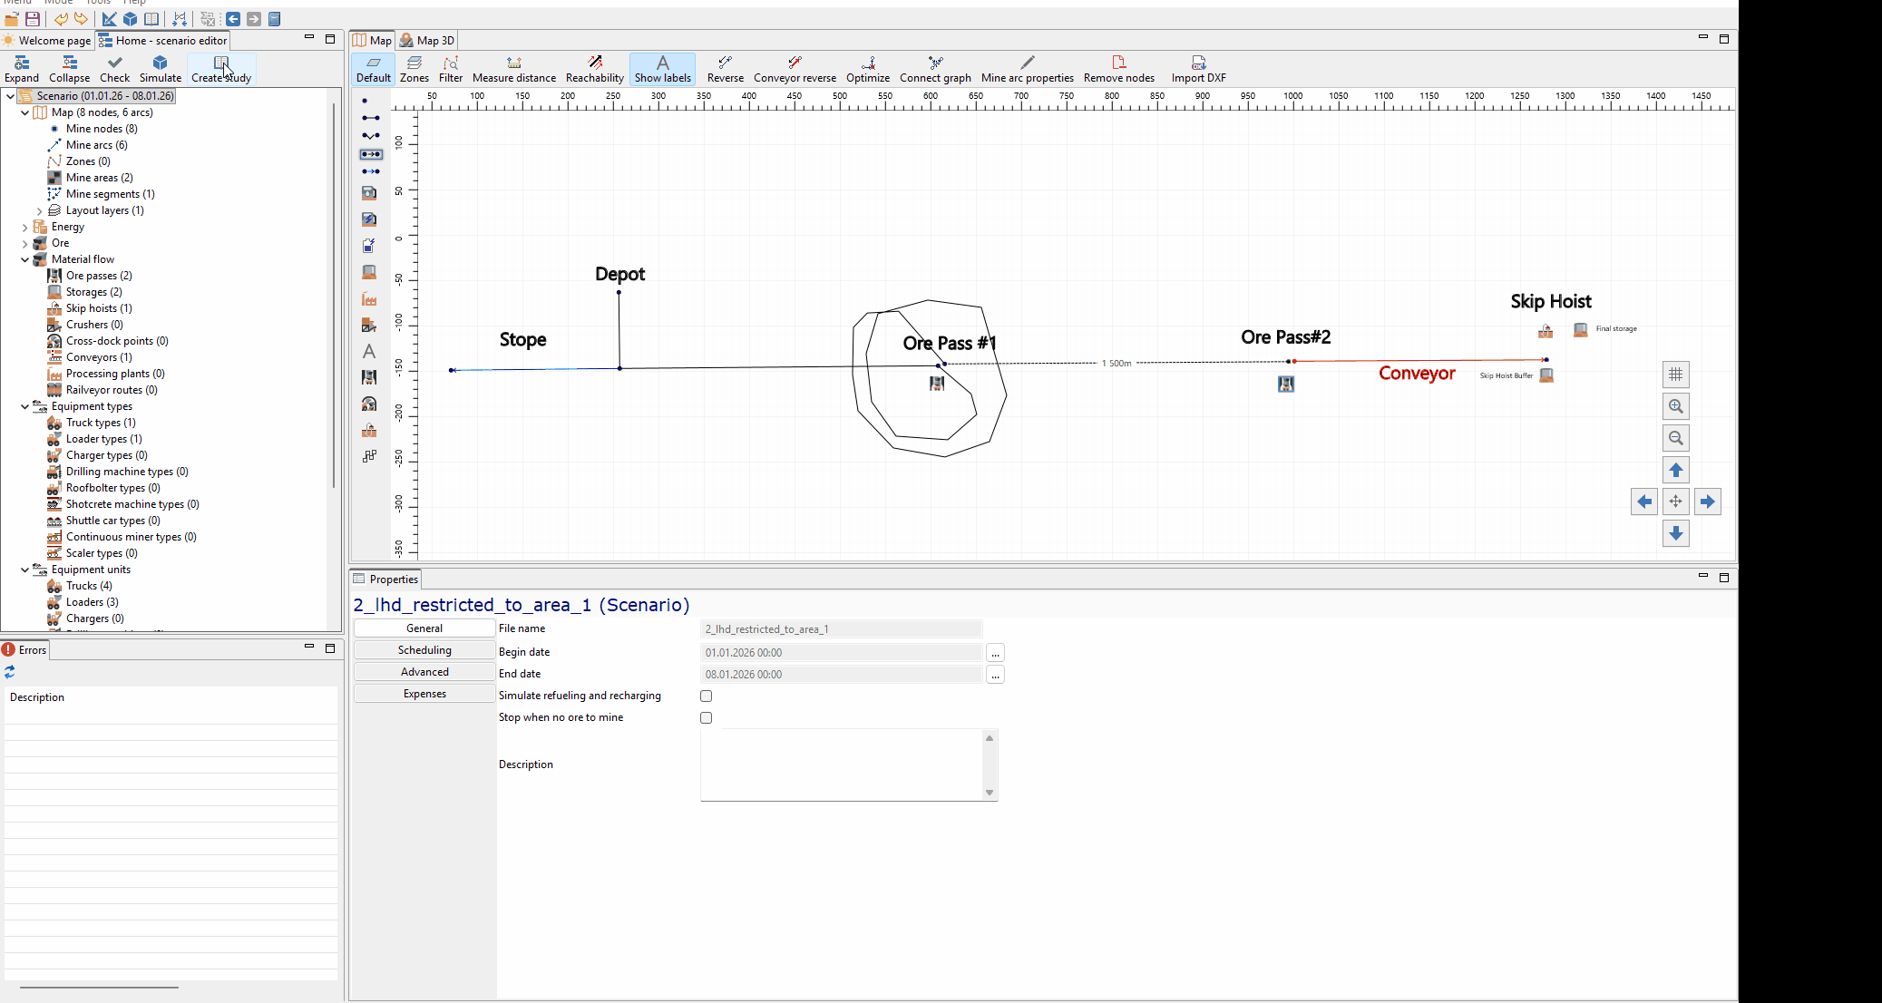Refresh the Errors list
This screenshot has height=1003, width=1882.
click(10, 672)
